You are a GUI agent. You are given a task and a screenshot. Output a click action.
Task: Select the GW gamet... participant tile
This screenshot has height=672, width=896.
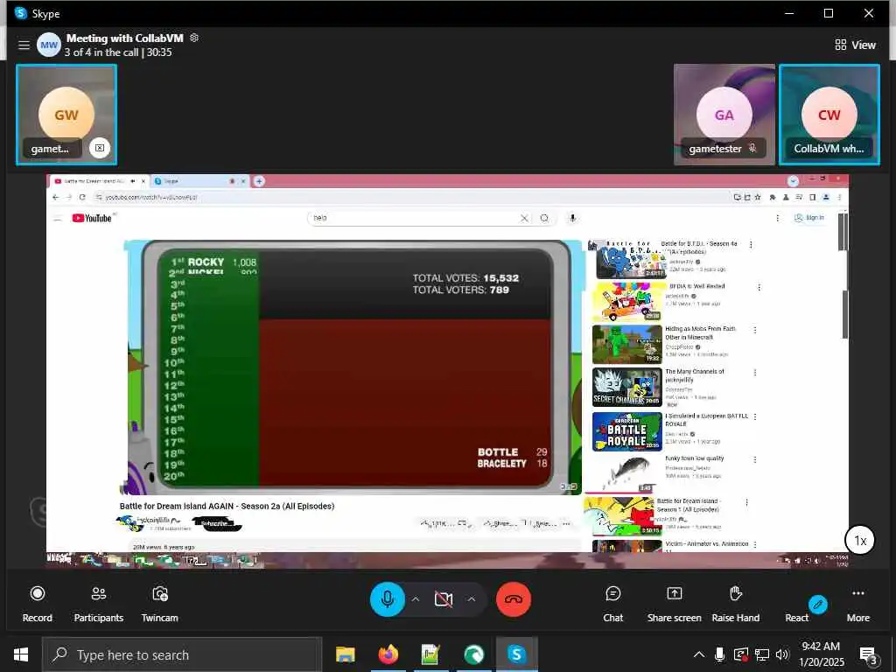[x=66, y=115]
